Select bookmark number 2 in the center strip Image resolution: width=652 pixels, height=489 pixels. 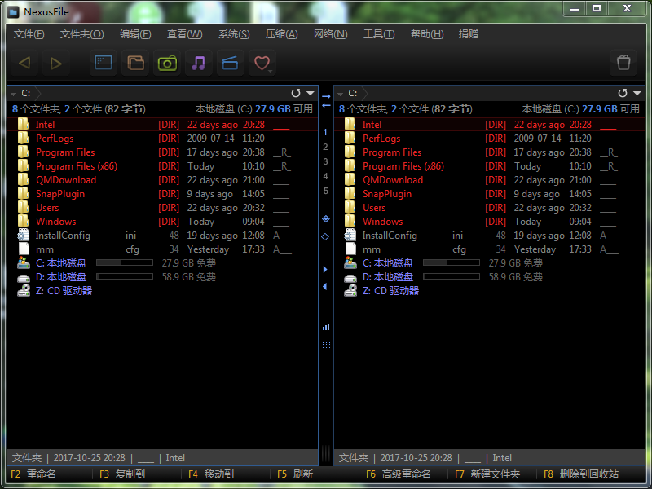[325, 147]
